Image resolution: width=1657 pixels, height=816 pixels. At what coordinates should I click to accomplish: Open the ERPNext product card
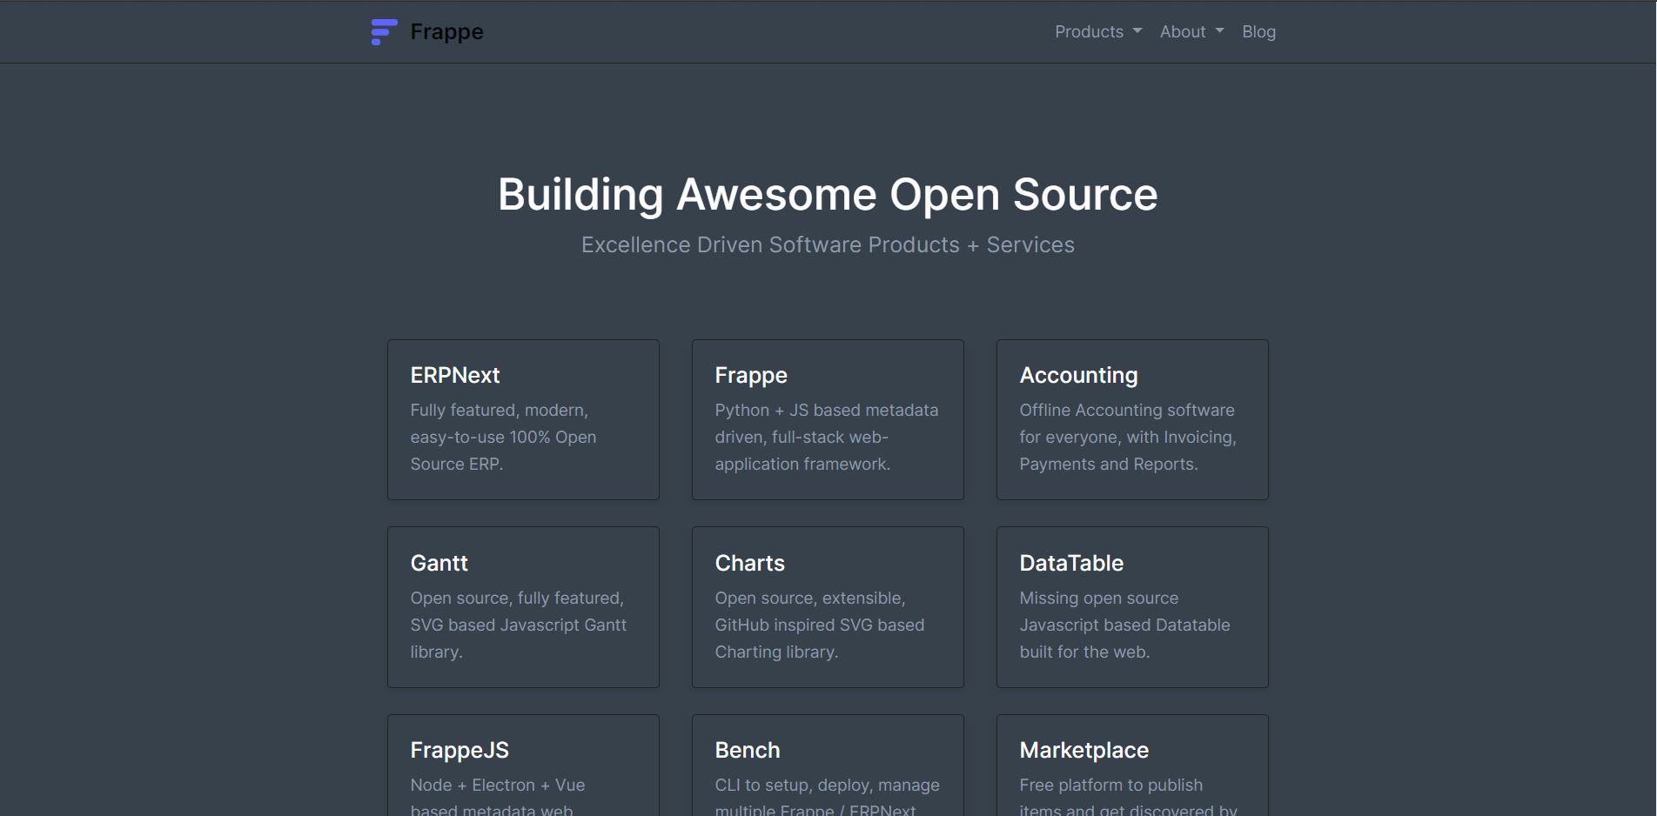tap(523, 419)
